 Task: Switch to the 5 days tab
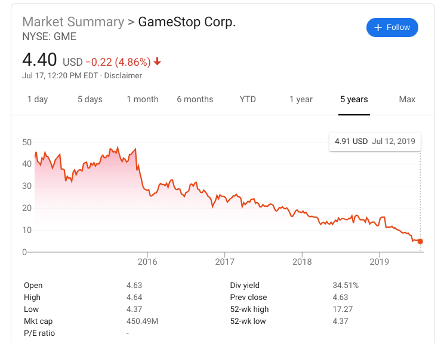point(90,99)
